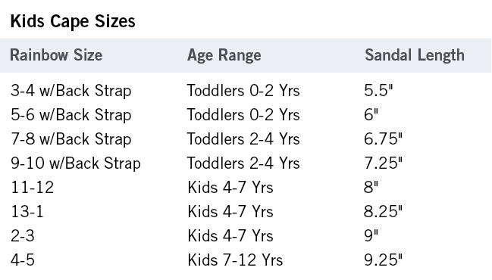Select the 2-3 size row label
Image resolution: width=492 pixels, height=280 pixels.
(x=23, y=235)
